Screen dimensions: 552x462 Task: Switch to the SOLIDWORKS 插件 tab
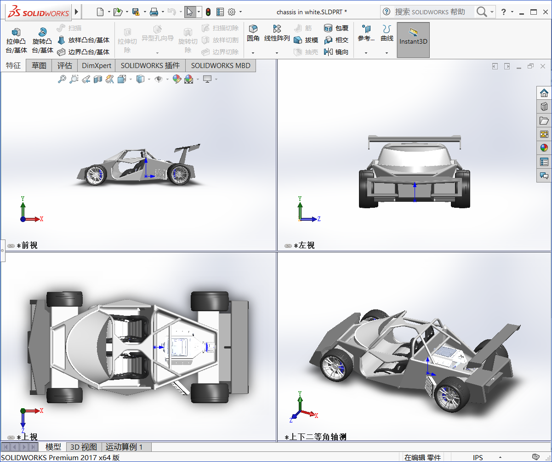150,65
